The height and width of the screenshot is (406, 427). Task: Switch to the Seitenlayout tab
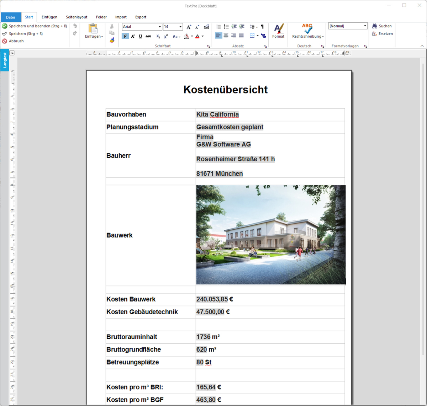[77, 17]
